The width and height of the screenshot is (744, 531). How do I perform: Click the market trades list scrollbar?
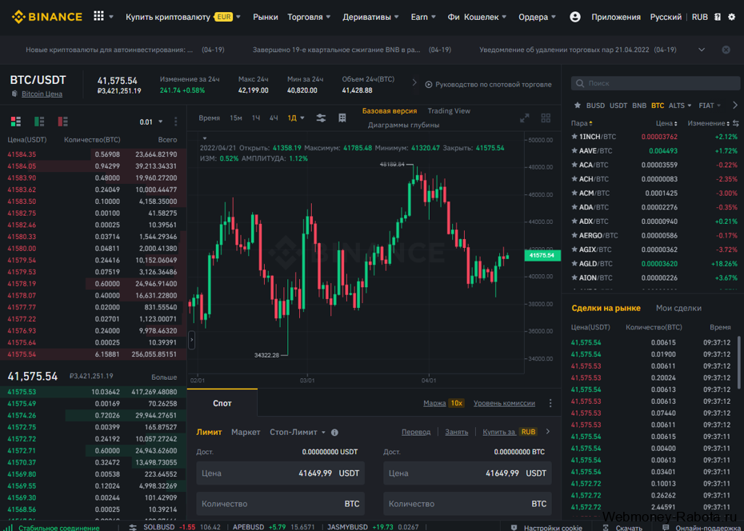pos(738,363)
